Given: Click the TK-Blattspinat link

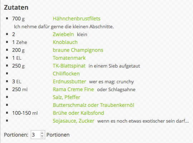Looking at the screenshot, I should [69, 66].
